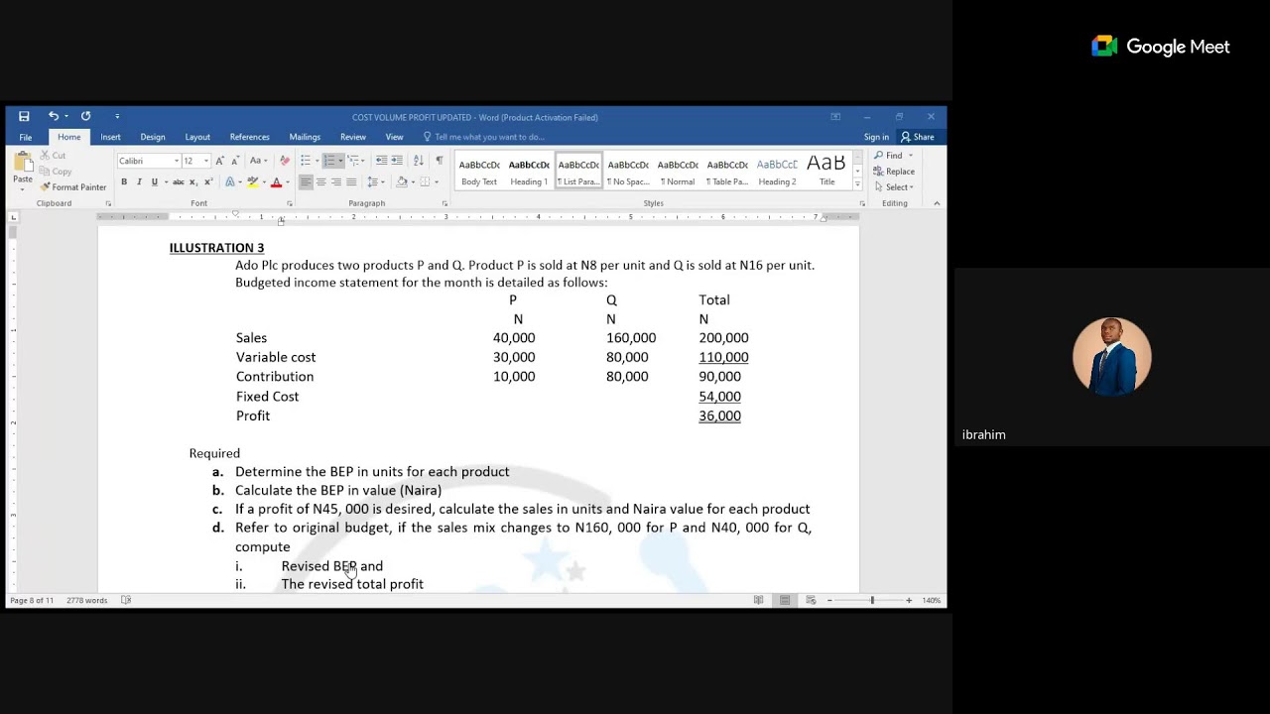Click the Paste icon

point(22,164)
